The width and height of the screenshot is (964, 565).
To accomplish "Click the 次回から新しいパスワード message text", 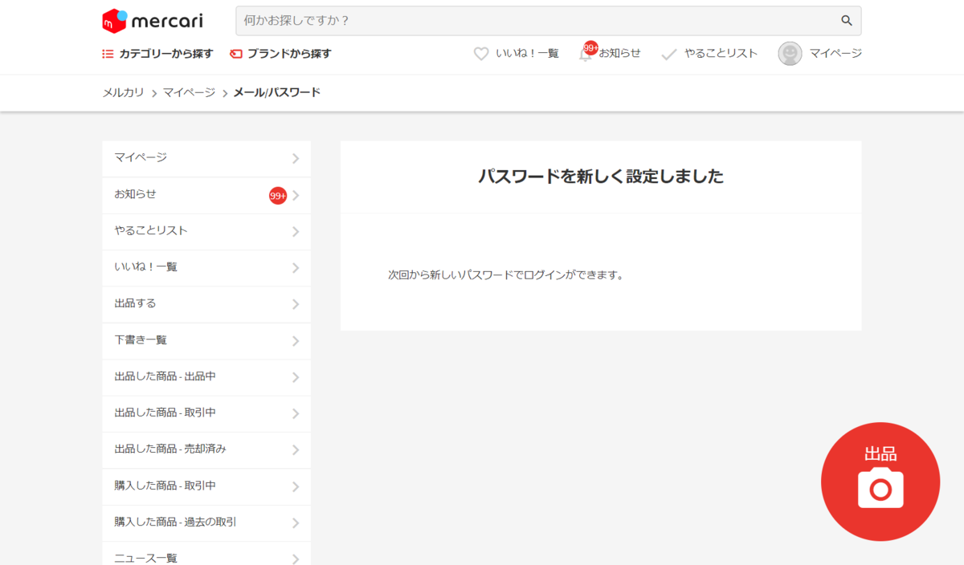I will tap(506, 275).
